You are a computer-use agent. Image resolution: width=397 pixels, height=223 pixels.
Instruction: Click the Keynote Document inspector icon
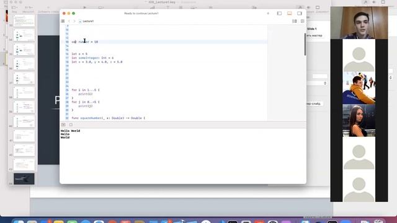tap(318, 7)
